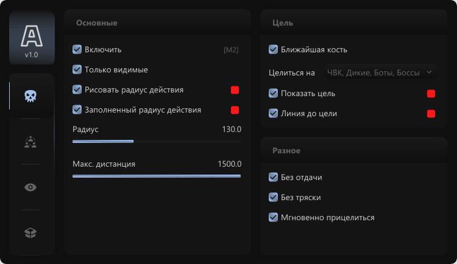Open the box items sidebar tab

tap(30, 232)
